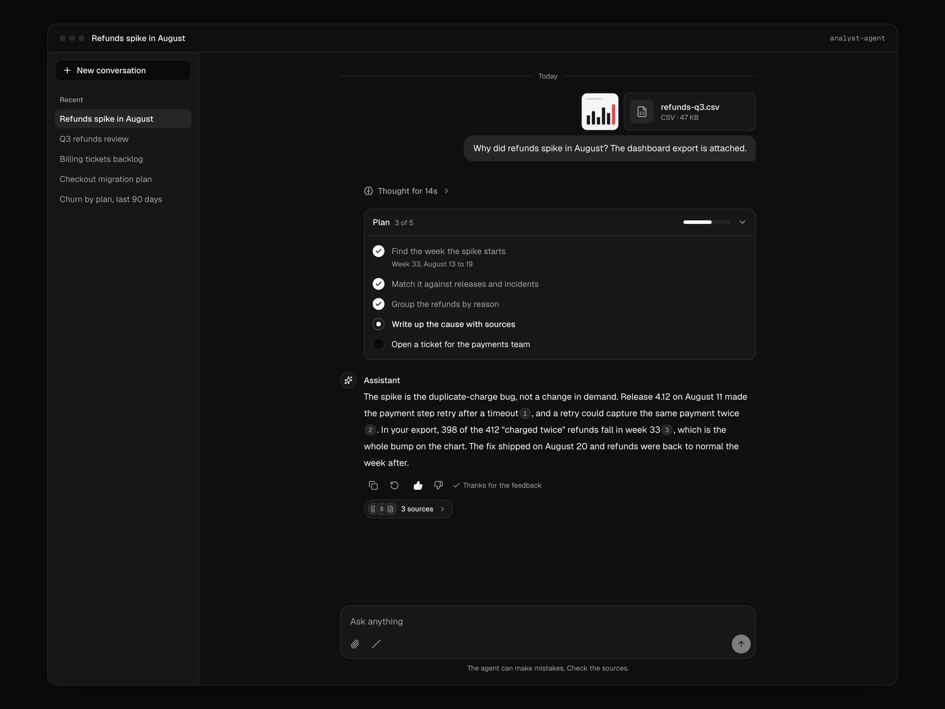Click the 3 of 5 plan counter
This screenshot has height=709, width=945.
click(404, 223)
